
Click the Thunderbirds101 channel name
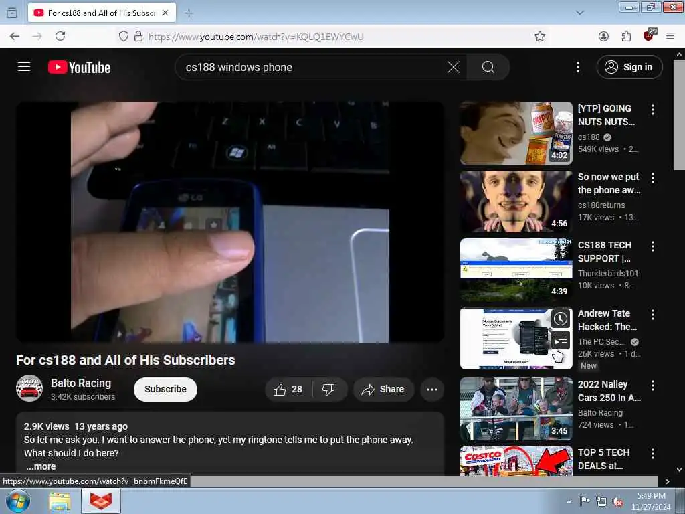coord(607,273)
